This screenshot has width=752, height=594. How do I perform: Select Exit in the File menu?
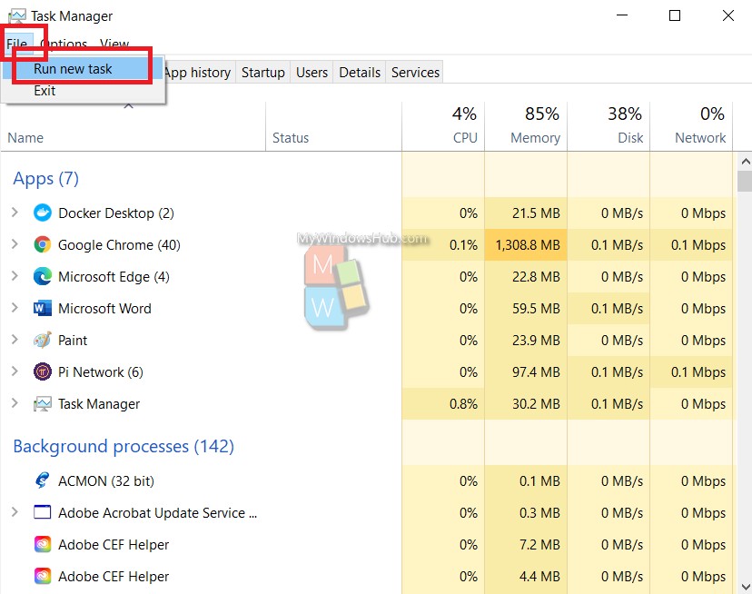point(83,91)
